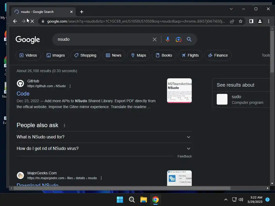The width and height of the screenshot is (275, 206).
Task: Go back using the browser back arrow
Action: [15, 21]
